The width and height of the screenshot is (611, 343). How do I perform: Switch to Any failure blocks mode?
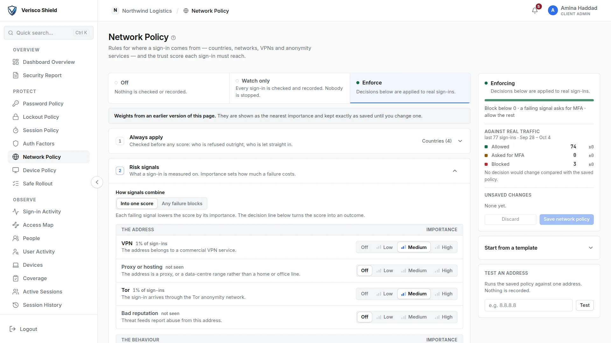pyautogui.click(x=182, y=204)
